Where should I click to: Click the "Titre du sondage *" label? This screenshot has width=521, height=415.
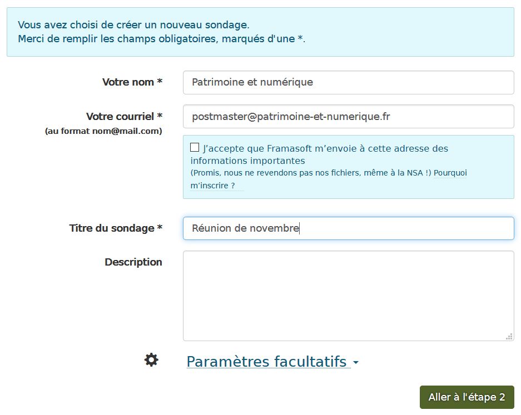click(116, 228)
